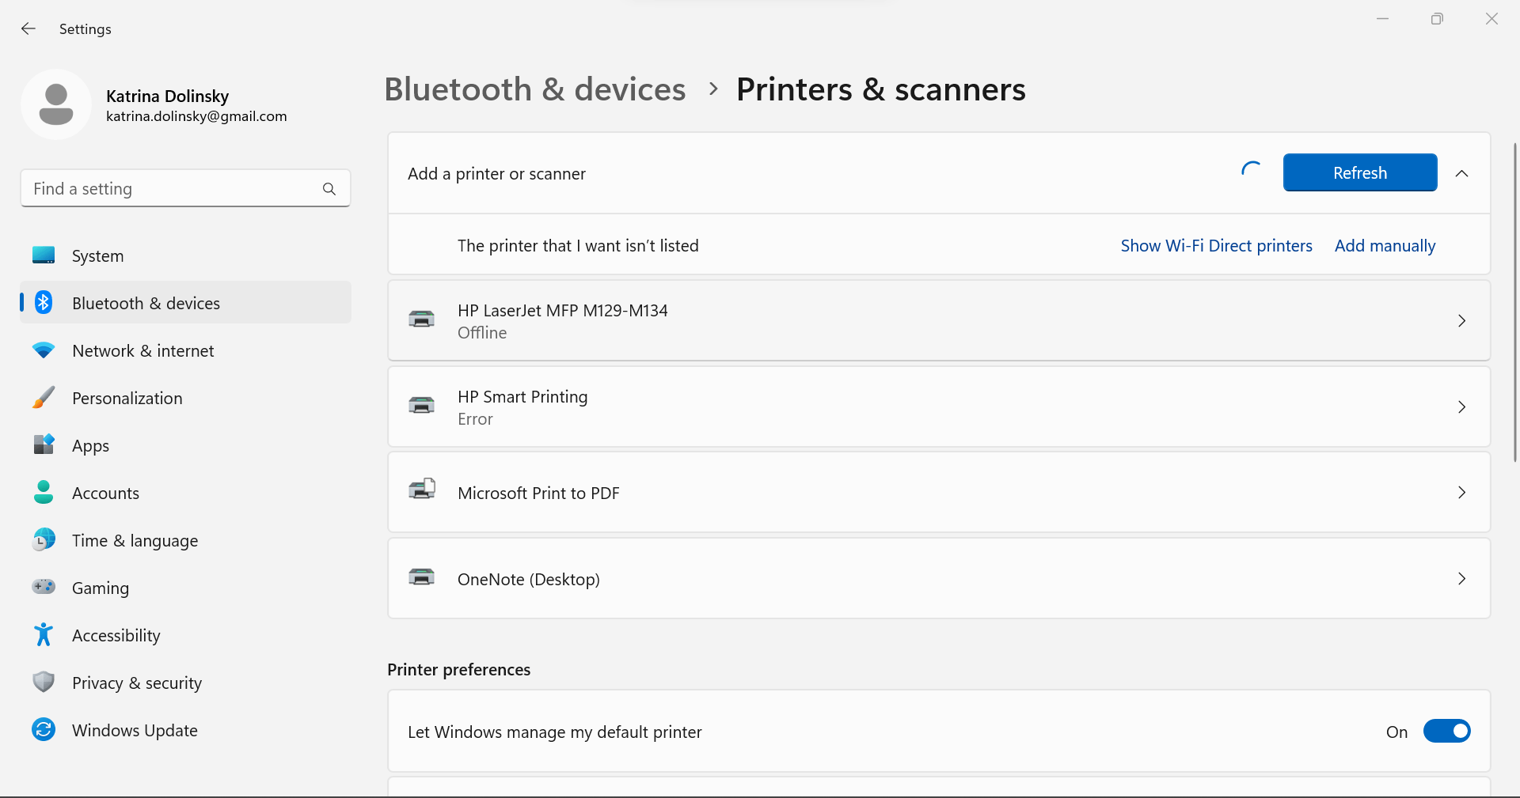Click the OneNote (Desktop) printer icon
This screenshot has width=1520, height=798.
[421, 577]
